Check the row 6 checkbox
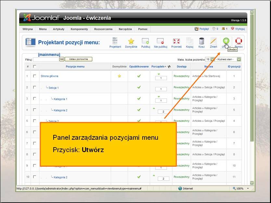This screenshot has height=203, width=271. coord(34,132)
